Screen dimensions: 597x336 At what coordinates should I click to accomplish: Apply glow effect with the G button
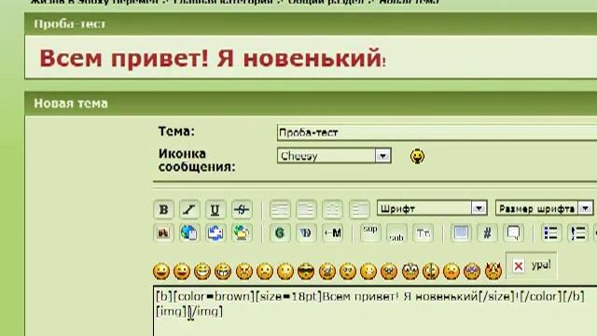pyautogui.click(x=280, y=232)
